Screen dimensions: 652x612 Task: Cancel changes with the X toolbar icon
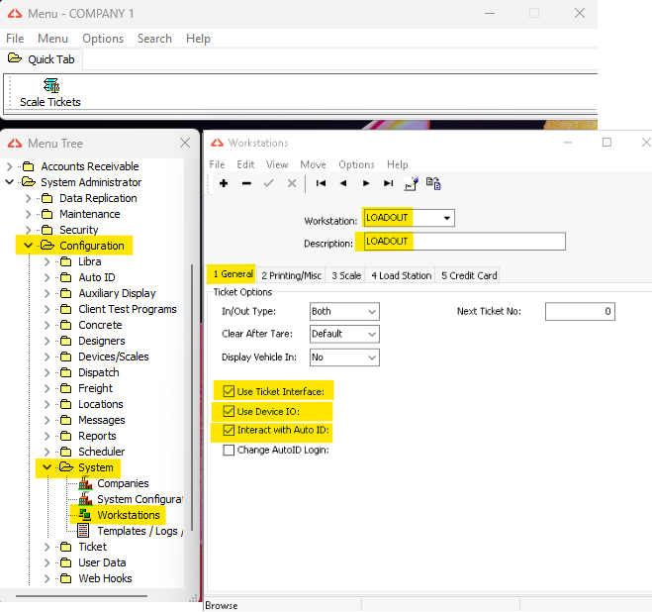point(292,183)
